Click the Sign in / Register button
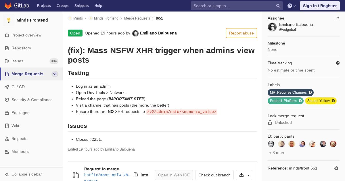 (320, 6)
